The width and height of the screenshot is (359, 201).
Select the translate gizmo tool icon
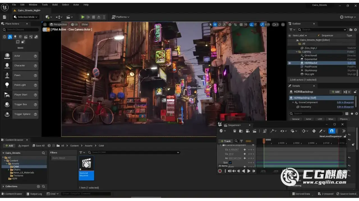point(215,25)
